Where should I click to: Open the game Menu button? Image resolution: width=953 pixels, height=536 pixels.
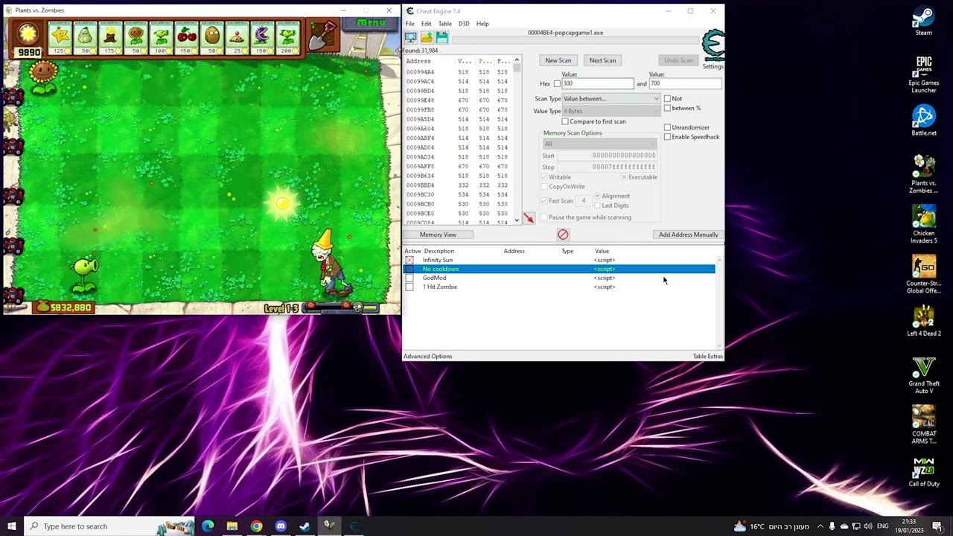(x=371, y=23)
